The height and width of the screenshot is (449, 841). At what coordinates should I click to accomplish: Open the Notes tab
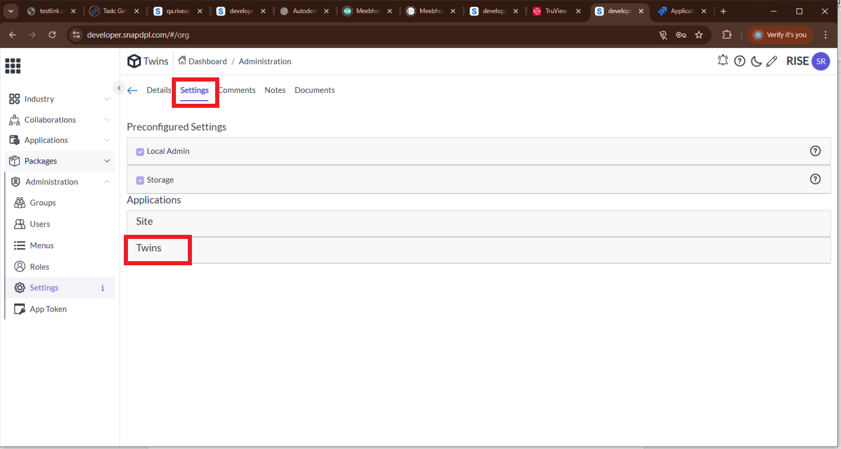click(275, 90)
